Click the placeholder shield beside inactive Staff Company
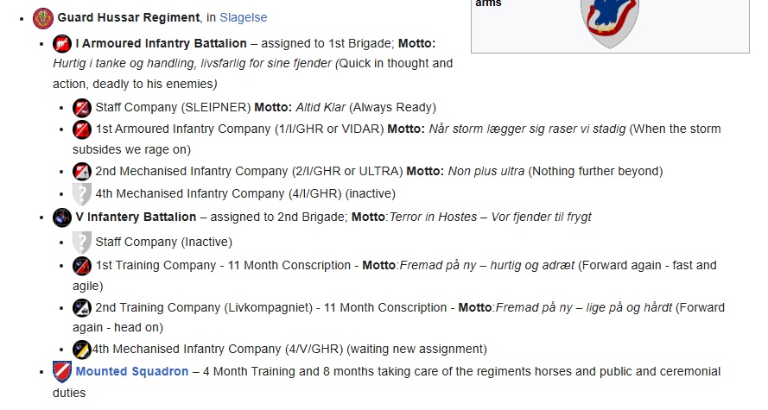768x410 pixels. click(82, 243)
